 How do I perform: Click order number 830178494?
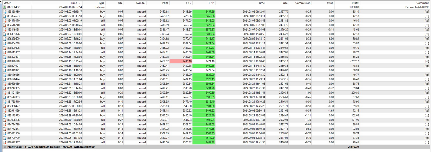13,79
